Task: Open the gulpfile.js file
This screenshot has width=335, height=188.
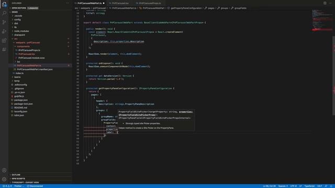Action: 19,96
